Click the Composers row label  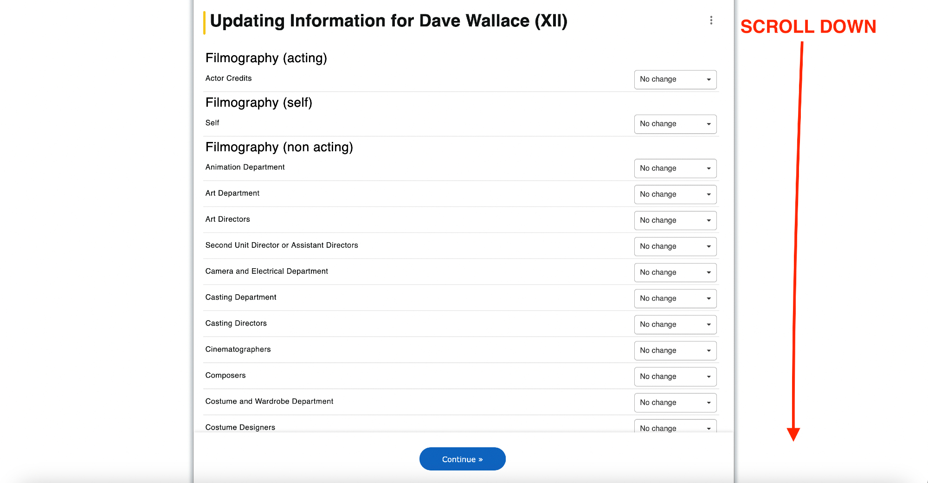pos(226,375)
